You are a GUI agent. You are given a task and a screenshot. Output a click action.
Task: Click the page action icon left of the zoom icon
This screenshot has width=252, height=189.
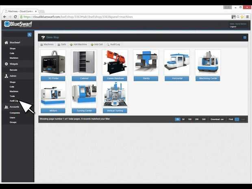click(x=233, y=17)
